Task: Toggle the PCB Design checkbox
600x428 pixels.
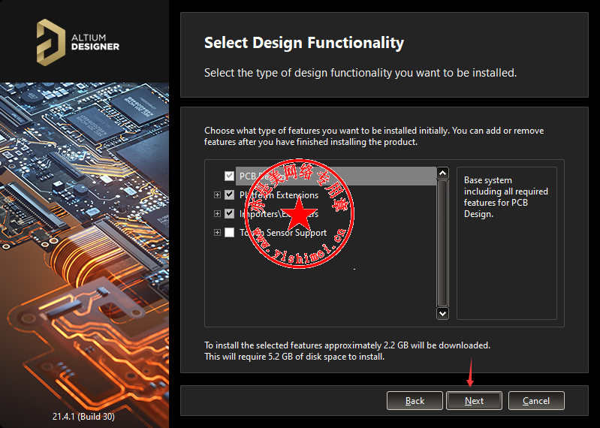Action: pos(229,176)
